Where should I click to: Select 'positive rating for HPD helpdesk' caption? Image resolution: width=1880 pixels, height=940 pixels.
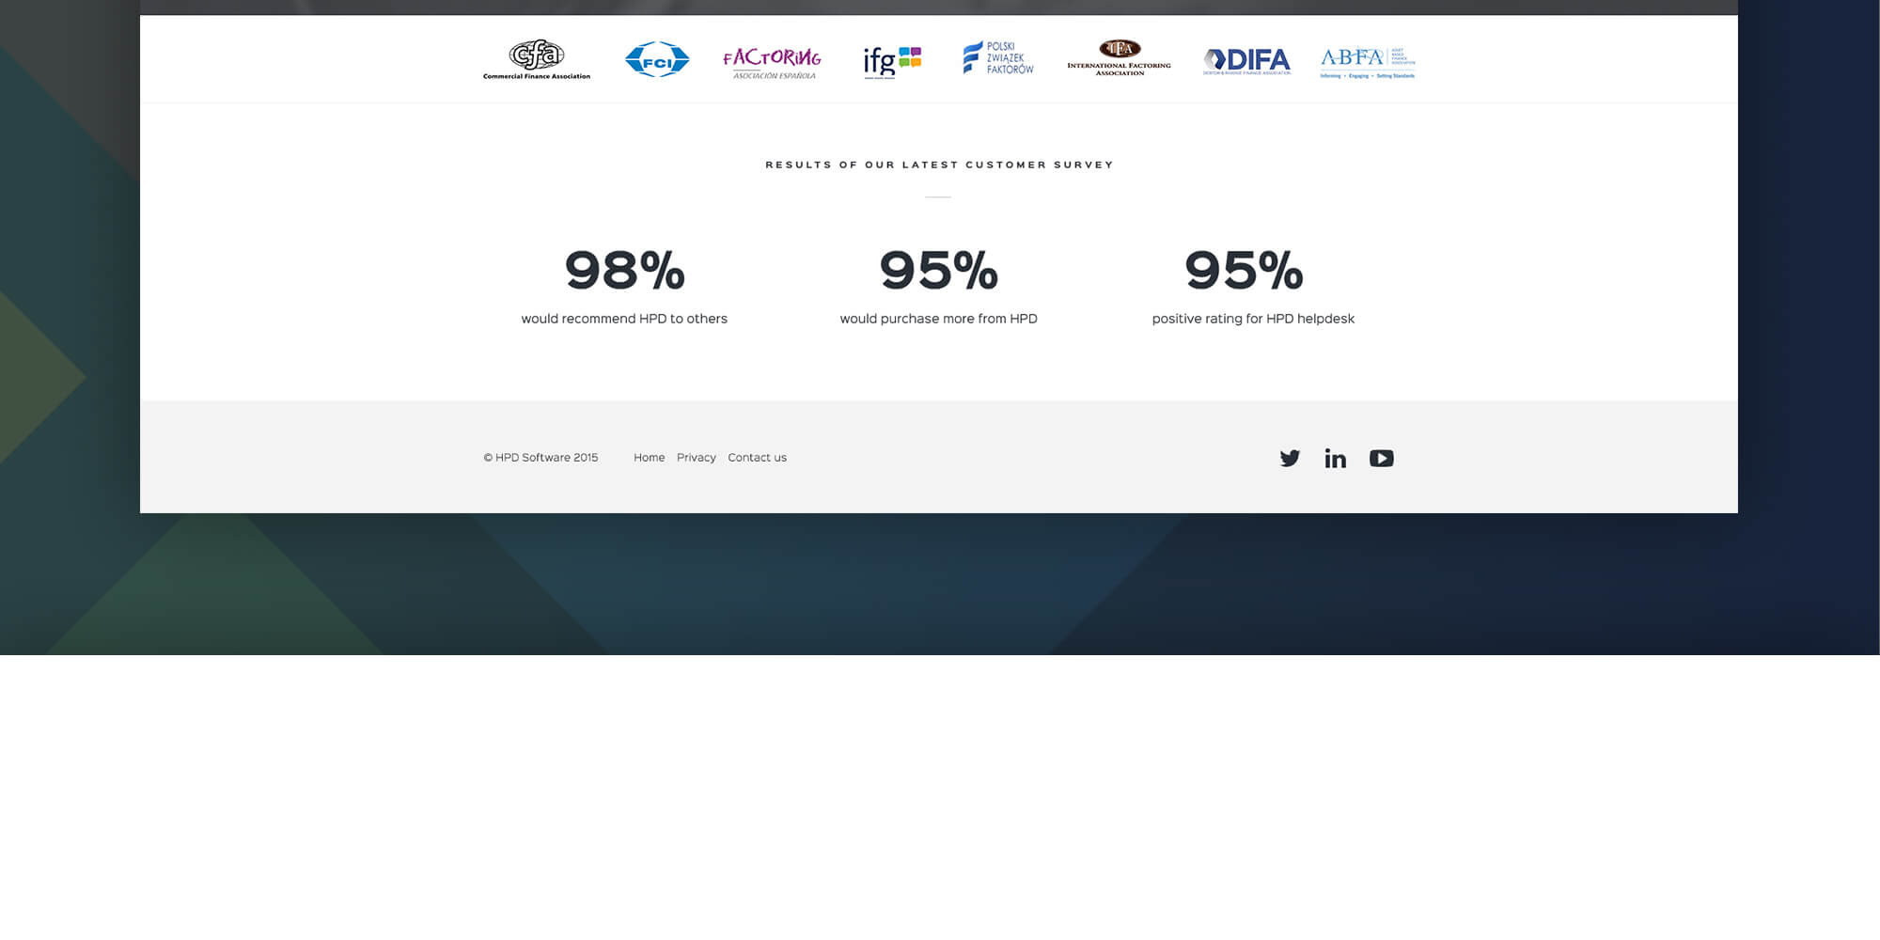point(1253,319)
